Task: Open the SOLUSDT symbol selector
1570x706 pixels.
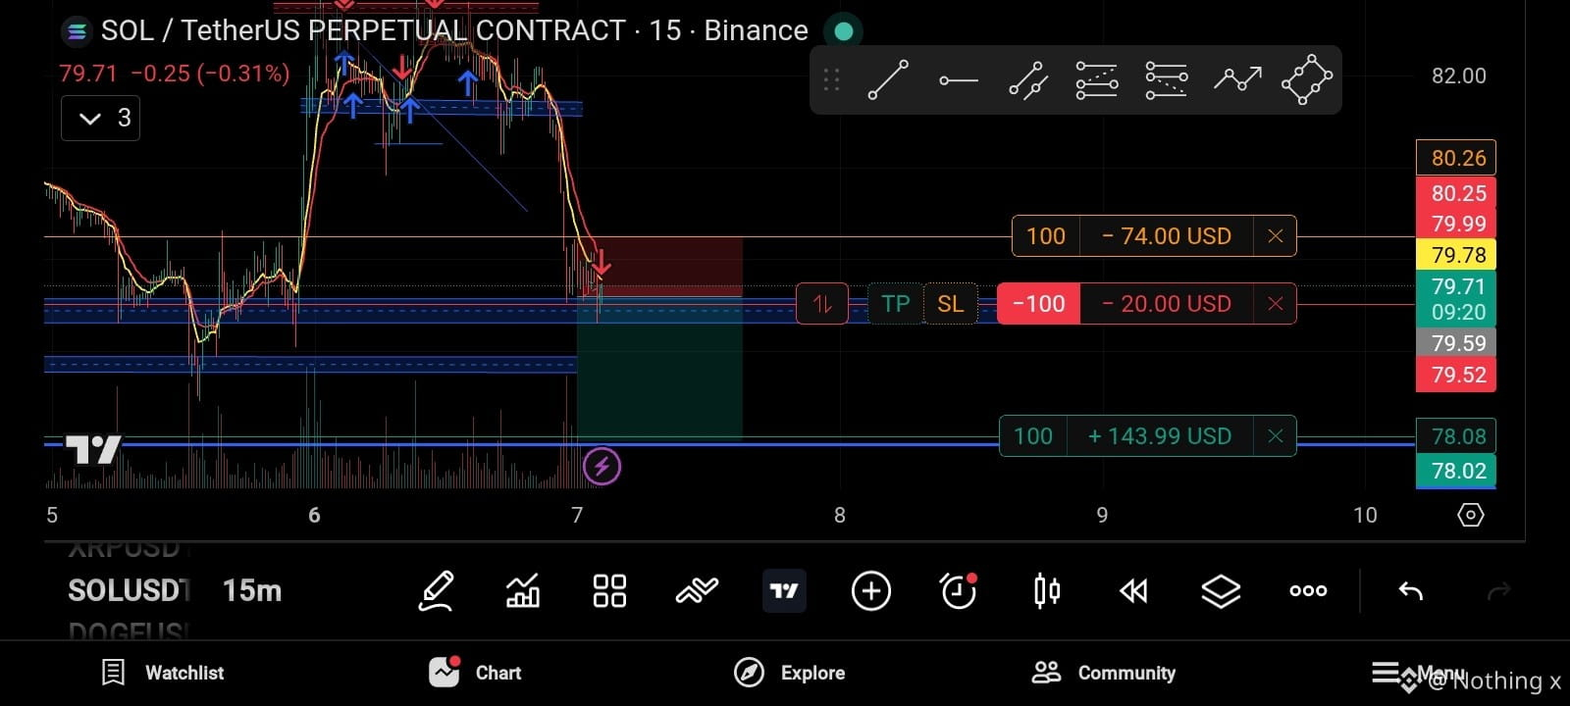Action: click(x=129, y=590)
